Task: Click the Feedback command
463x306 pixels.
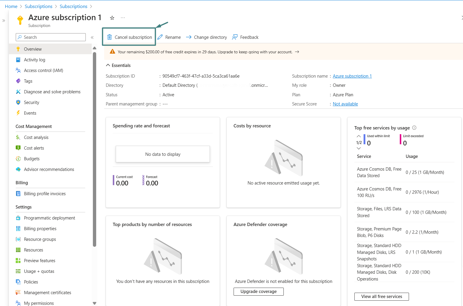Action: [245, 37]
